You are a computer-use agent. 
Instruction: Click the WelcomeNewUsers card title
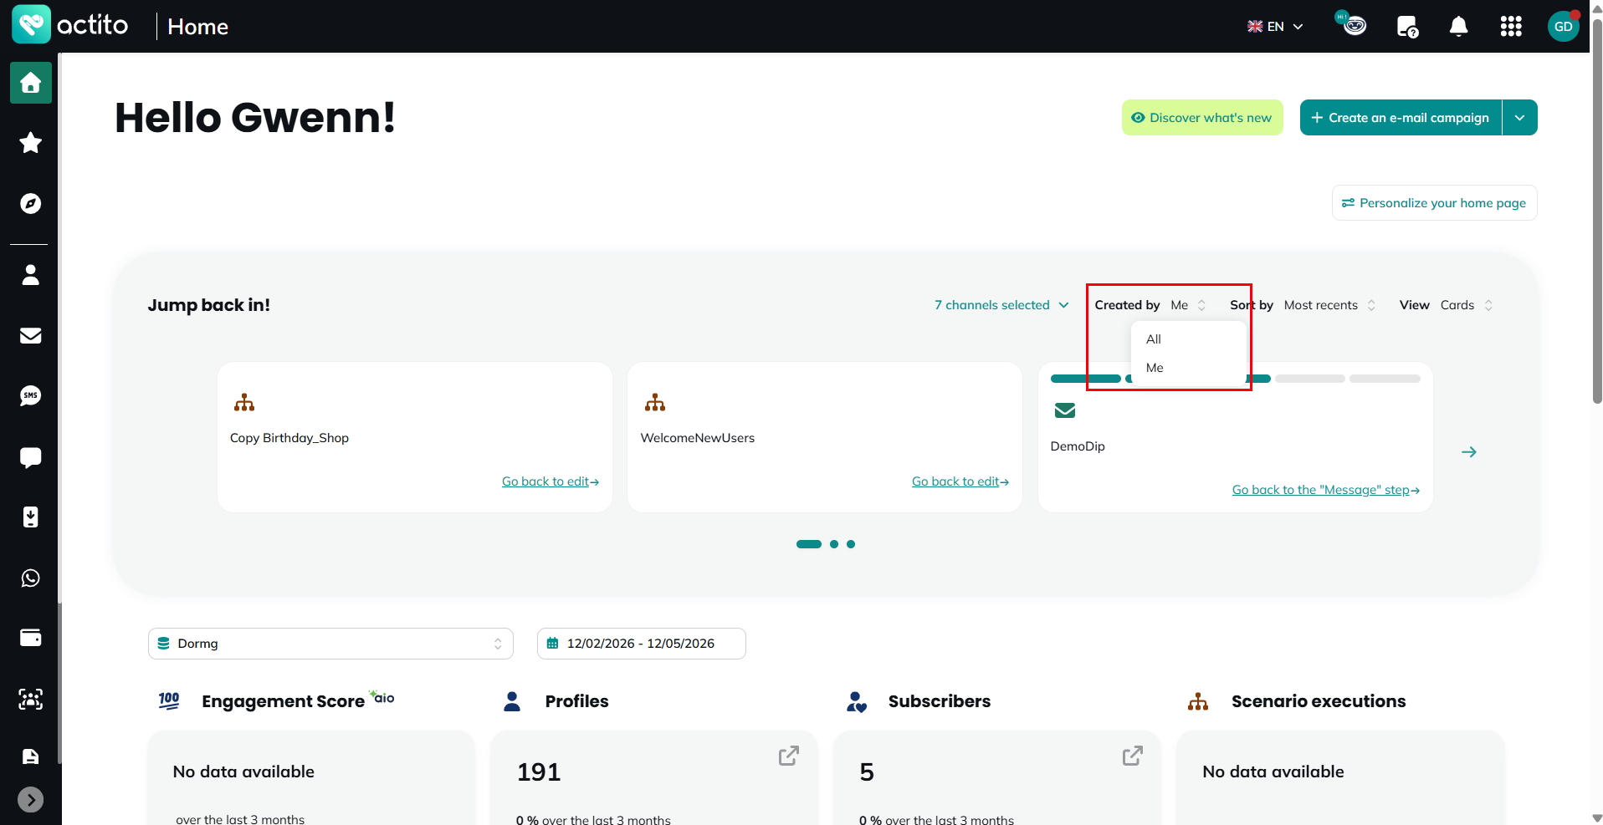tap(698, 438)
